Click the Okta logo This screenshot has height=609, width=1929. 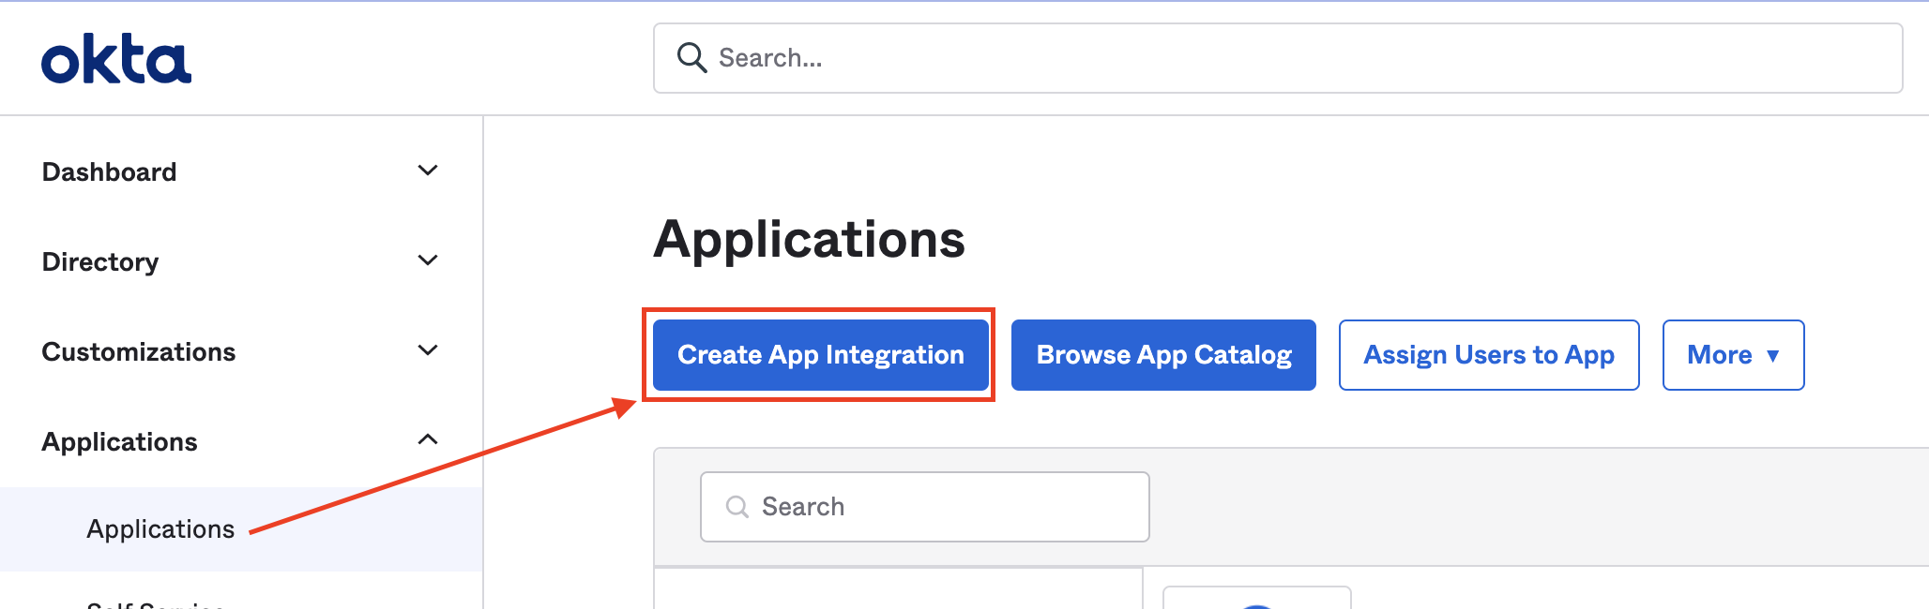pyautogui.click(x=116, y=59)
